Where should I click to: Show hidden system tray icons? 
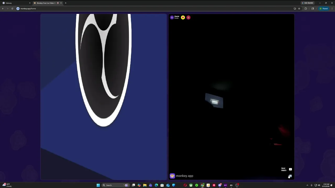pyautogui.click(x=308, y=185)
